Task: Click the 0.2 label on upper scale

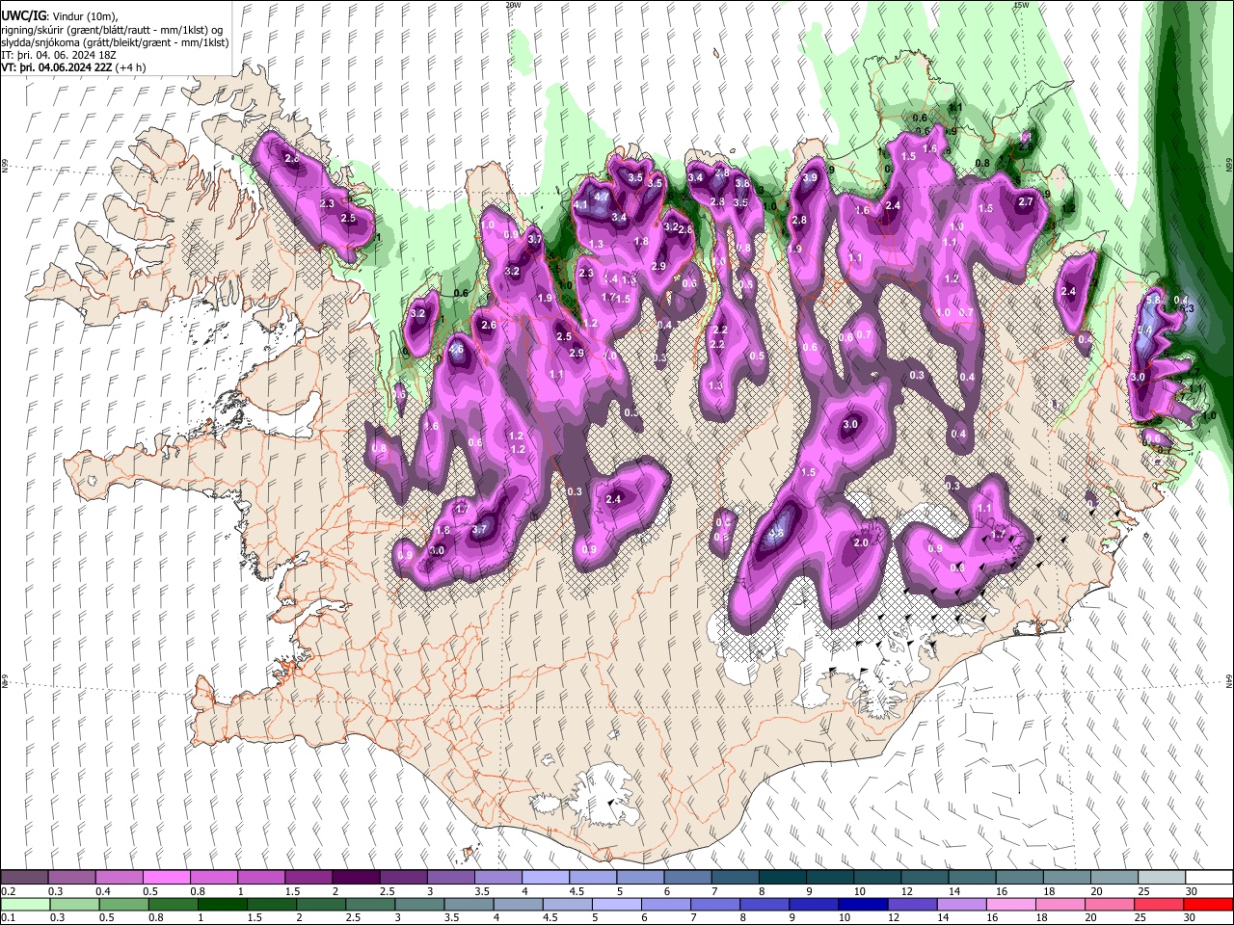Action: point(8,891)
